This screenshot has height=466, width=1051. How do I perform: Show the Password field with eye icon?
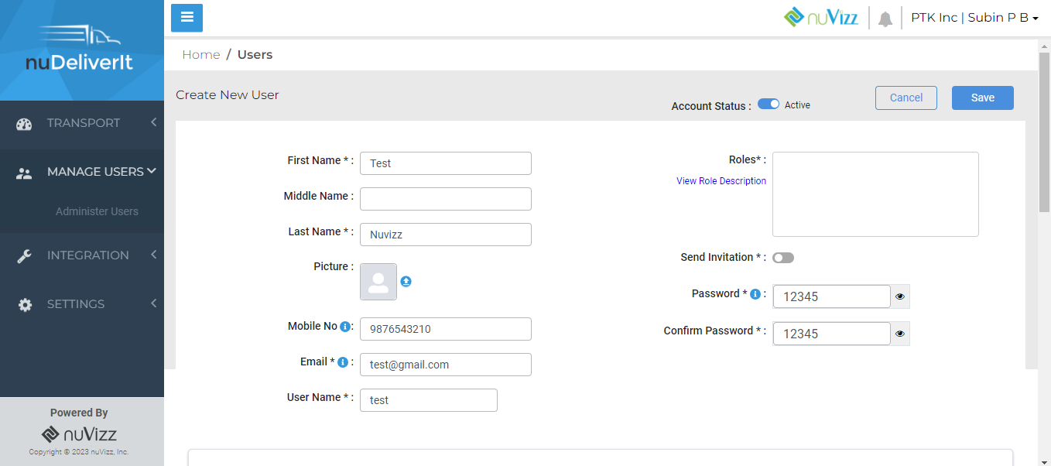coord(900,296)
